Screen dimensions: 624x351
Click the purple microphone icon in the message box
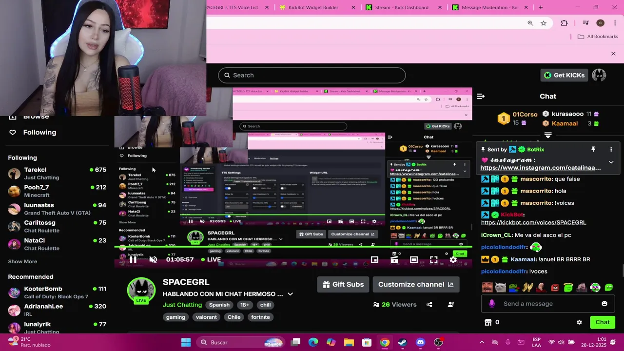(x=491, y=304)
